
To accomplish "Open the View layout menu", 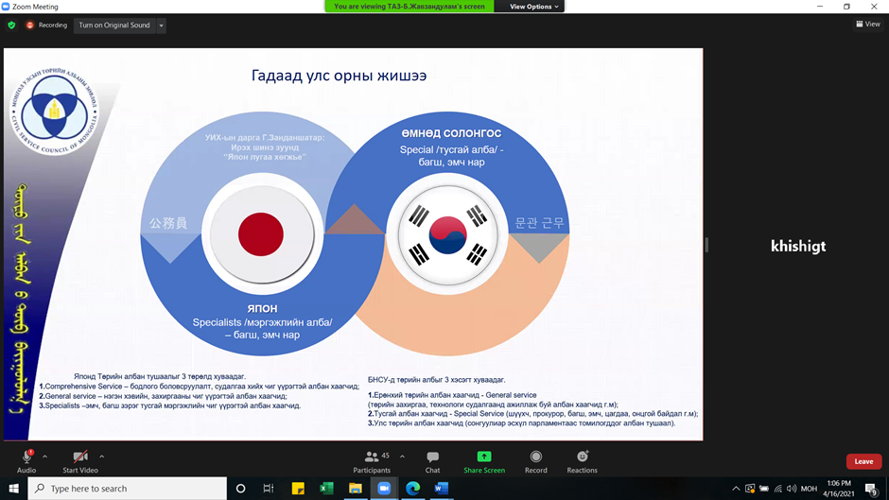I will [868, 24].
